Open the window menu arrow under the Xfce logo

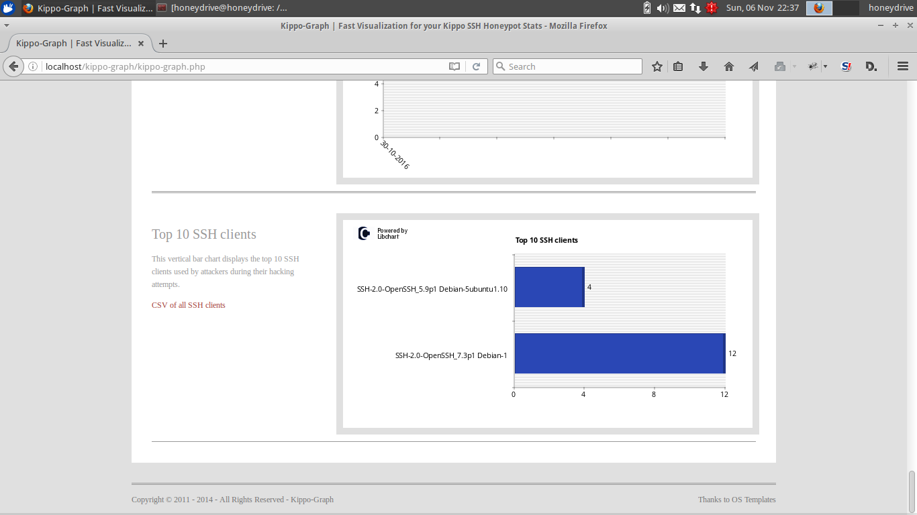pos(7,25)
